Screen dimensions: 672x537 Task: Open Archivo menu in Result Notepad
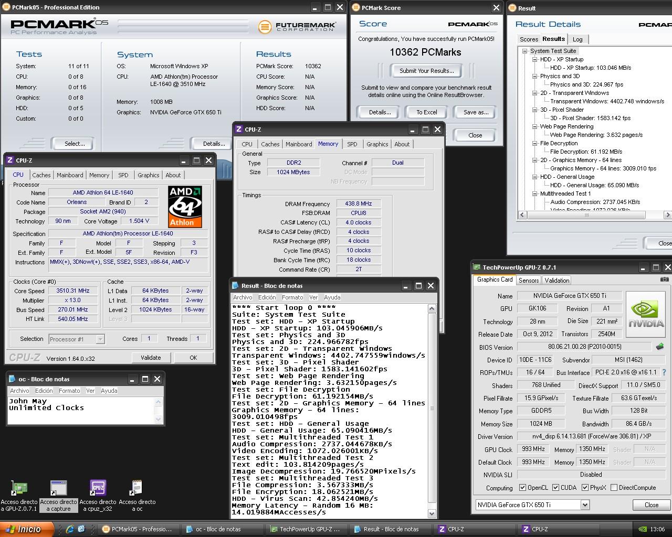[243, 297]
